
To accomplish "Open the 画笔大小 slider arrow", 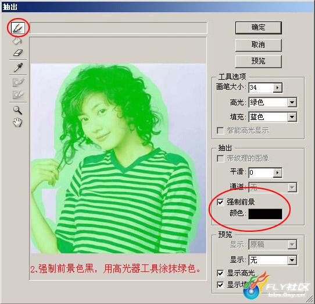I will 278,88.
